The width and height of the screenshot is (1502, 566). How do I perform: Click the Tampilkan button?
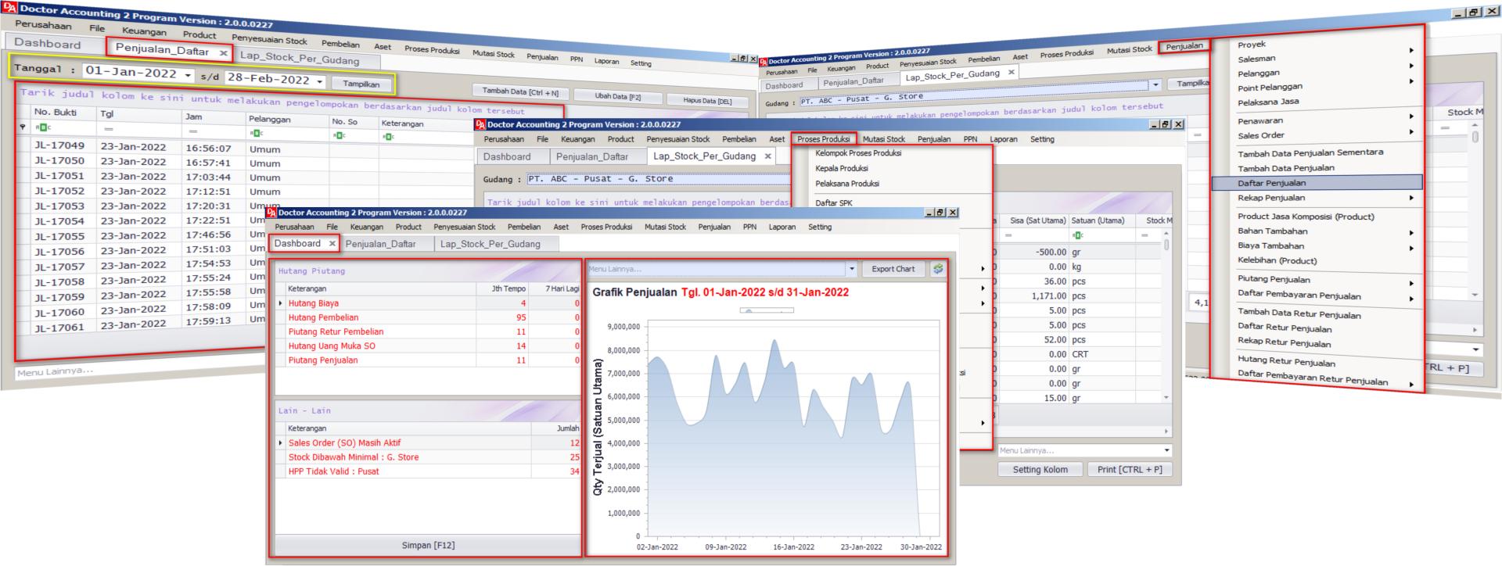[361, 84]
